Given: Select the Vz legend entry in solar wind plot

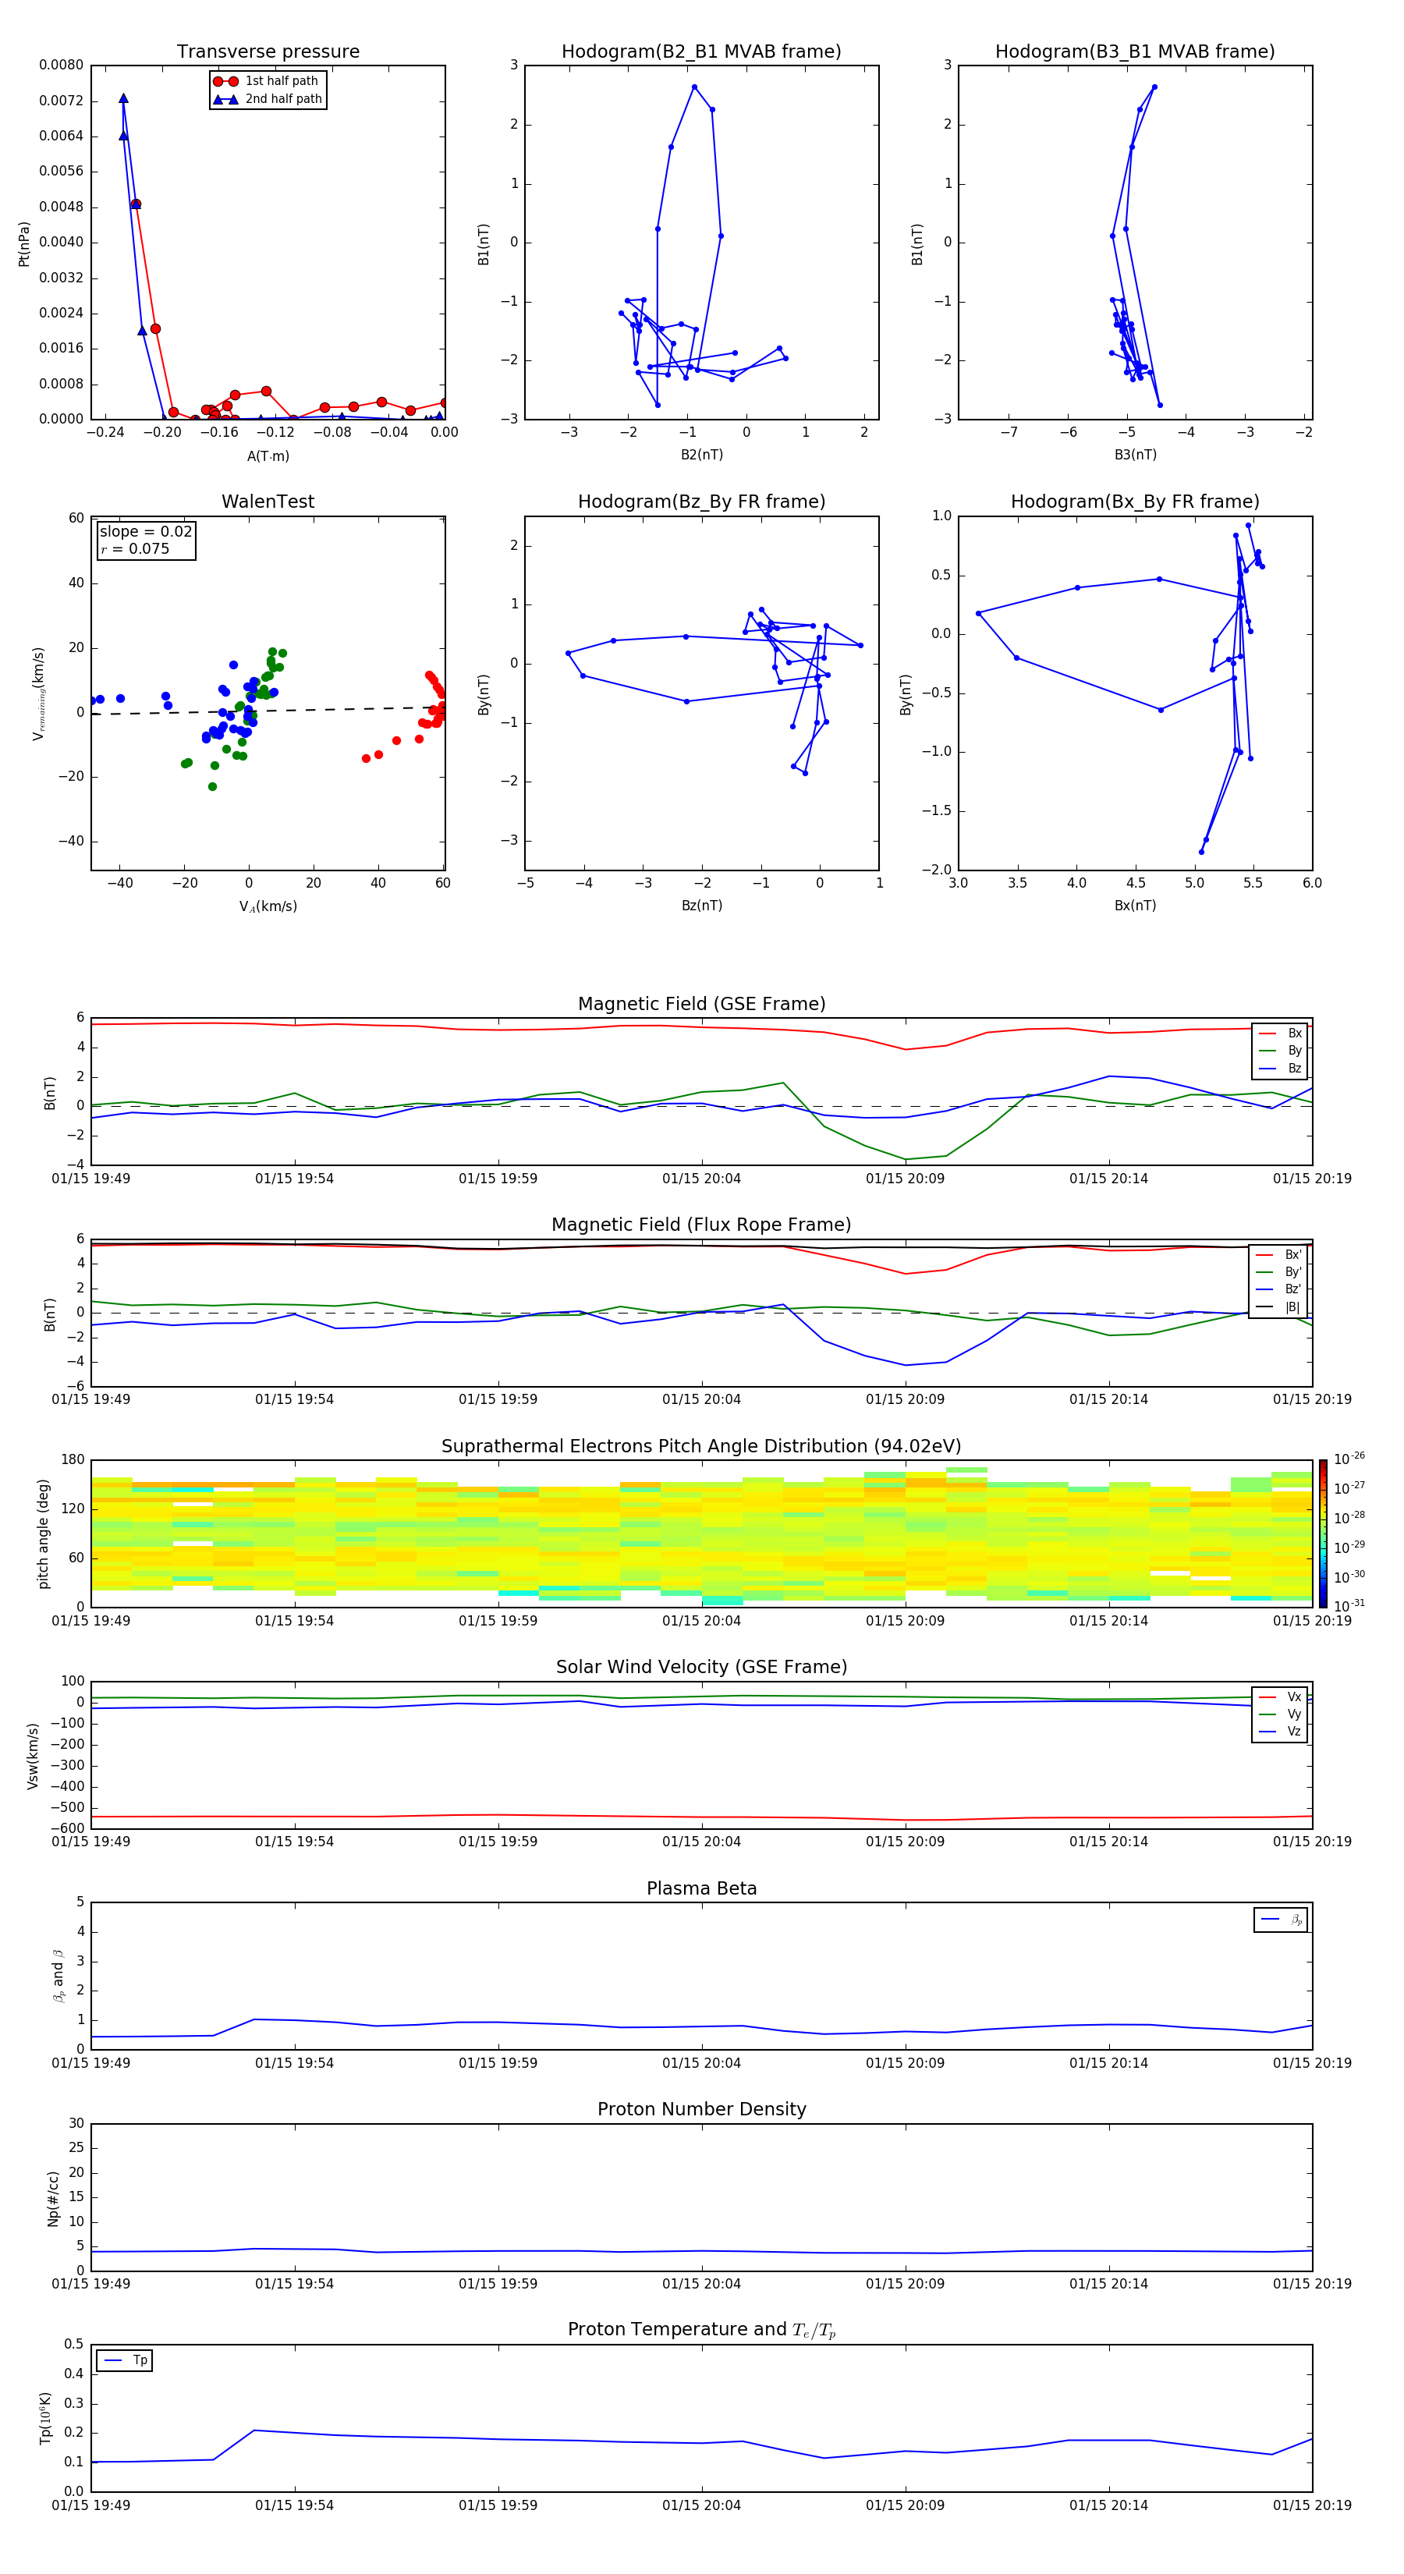Looking at the screenshot, I should point(1280,1732).
